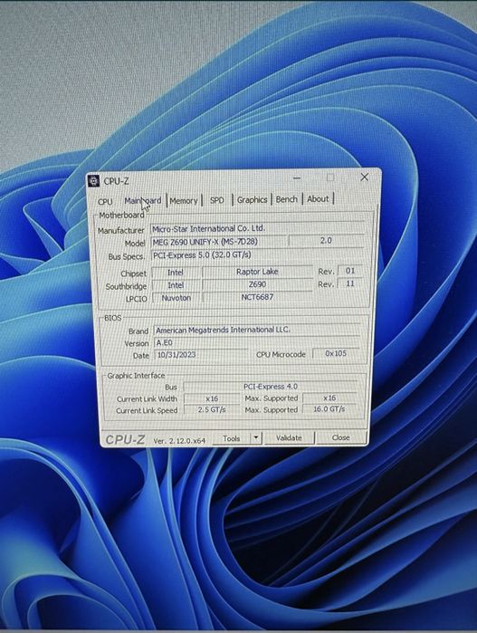Image resolution: width=477 pixels, height=633 pixels.
Task: Select the BIOS Date 10/31/2023 field
Action: (x=201, y=355)
